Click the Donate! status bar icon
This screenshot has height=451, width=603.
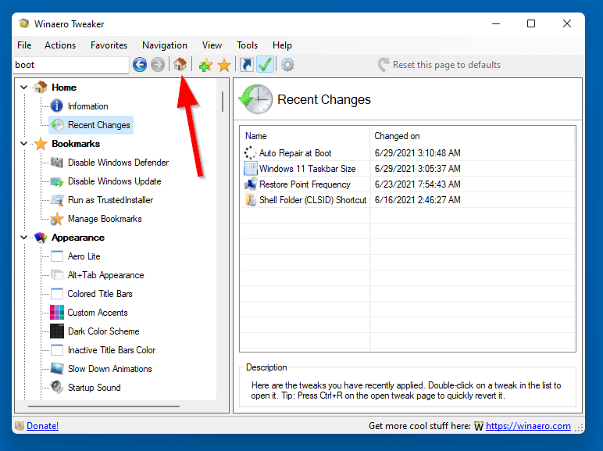(x=20, y=426)
